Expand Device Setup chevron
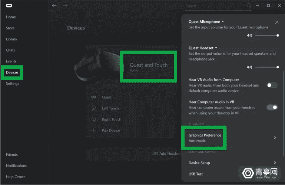This screenshot has width=285, height=185. [x=275, y=163]
